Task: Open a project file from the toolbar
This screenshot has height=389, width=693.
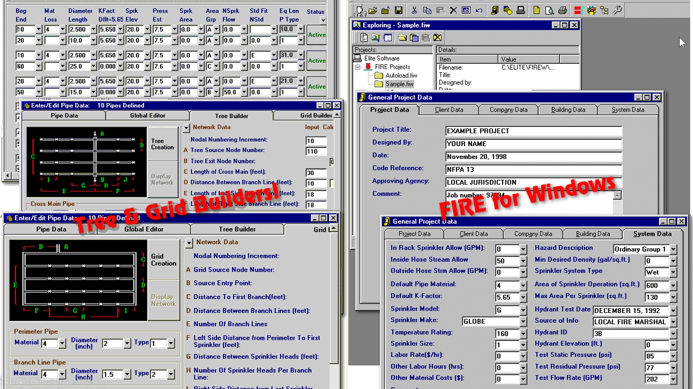Action: tap(372, 10)
